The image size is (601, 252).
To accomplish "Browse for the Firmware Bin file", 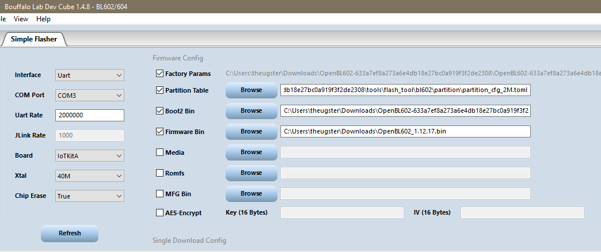I will tap(251, 131).
